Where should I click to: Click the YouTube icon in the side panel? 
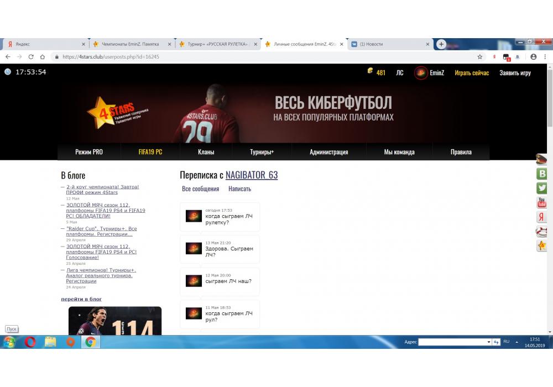542,202
